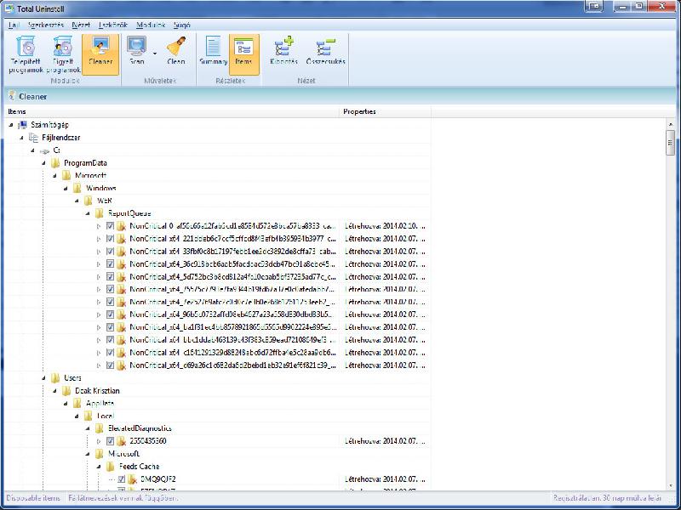This screenshot has height=510, width=681.
Task: Click the Deak Krisztian folder icon
Action: (66, 391)
